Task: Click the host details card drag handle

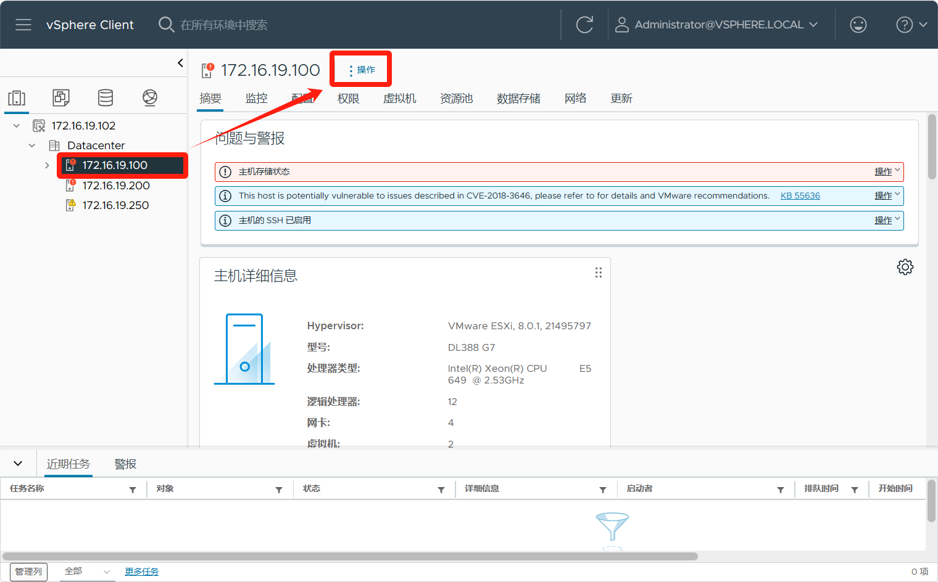Action: click(598, 273)
